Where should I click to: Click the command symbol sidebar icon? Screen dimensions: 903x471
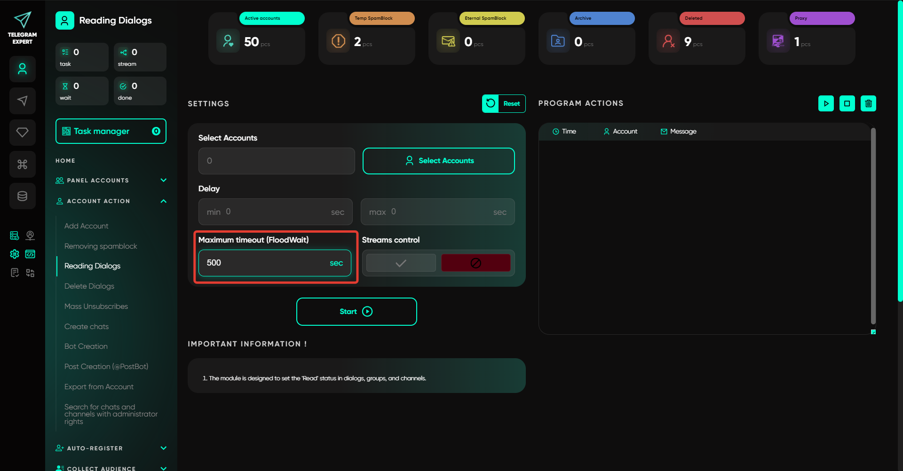[22, 164]
